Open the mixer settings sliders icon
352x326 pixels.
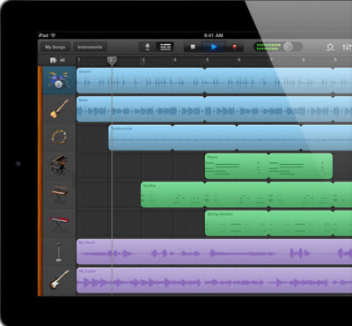point(347,48)
